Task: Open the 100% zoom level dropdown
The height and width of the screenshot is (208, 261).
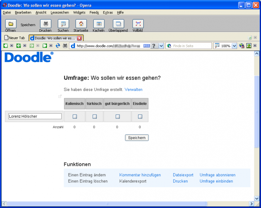Action: [234, 46]
